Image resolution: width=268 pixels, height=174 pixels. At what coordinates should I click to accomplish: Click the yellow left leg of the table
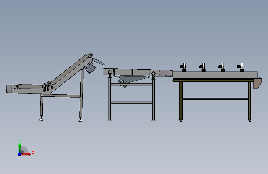click(x=181, y=101)
